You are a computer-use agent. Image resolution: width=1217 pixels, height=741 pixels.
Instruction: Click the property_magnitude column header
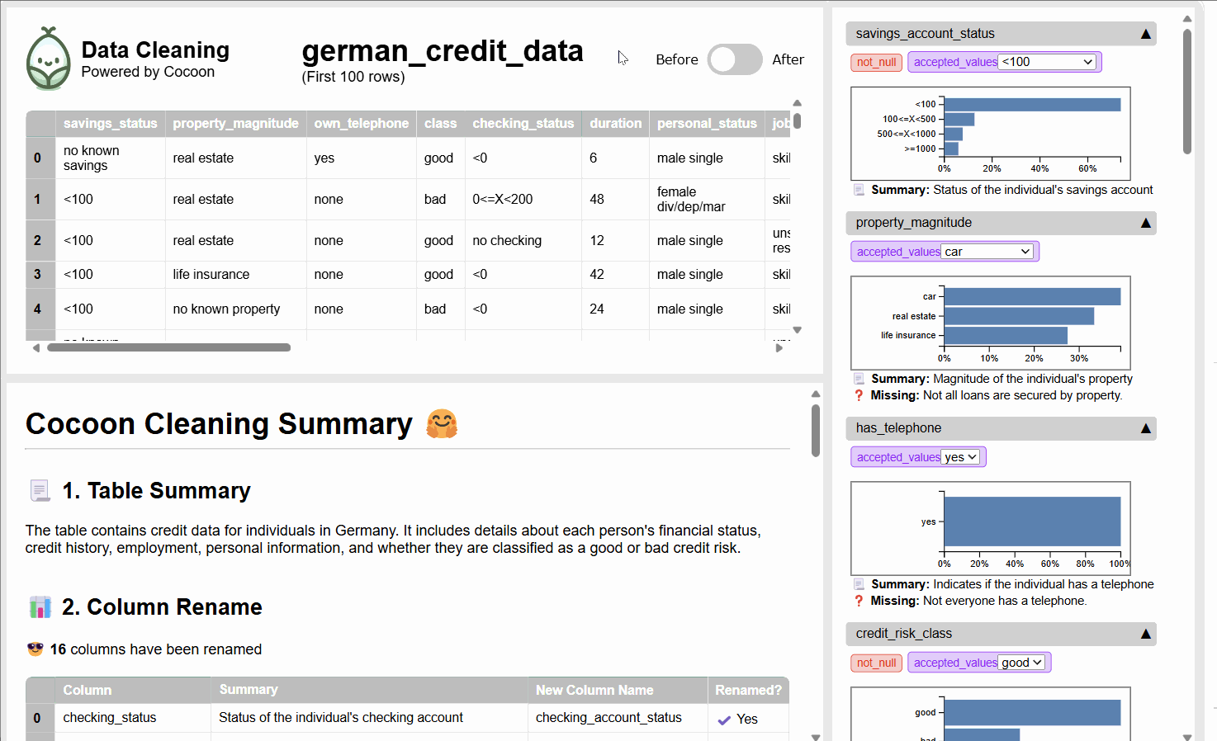click(235, 124)
